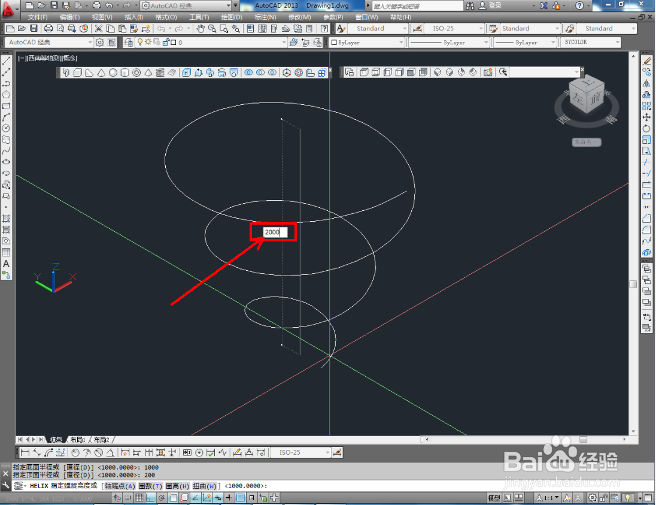656x505 pixels.
Task: Open the ByLayer color dropdown
Action: click(x=401, y=43)
